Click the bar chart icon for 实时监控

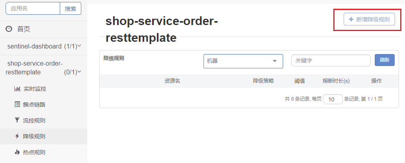point(17,89)
